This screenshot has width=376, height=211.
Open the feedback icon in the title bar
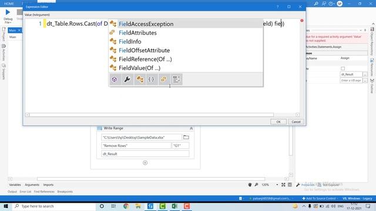coord(324,4)
